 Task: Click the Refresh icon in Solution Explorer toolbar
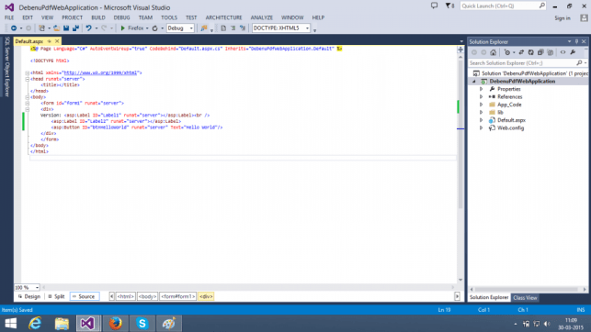click(x=530, y=52)
